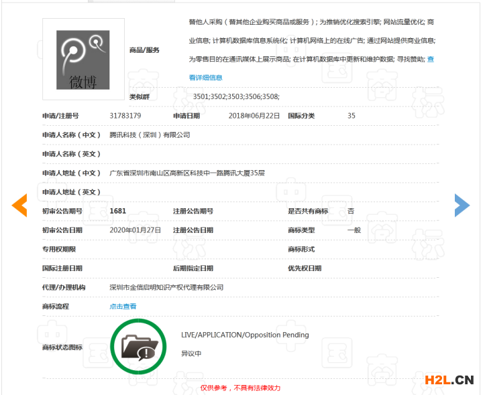Click the 国际分类 label
The width and height of the screenshot is (483, 395).
tap(301, 116)
